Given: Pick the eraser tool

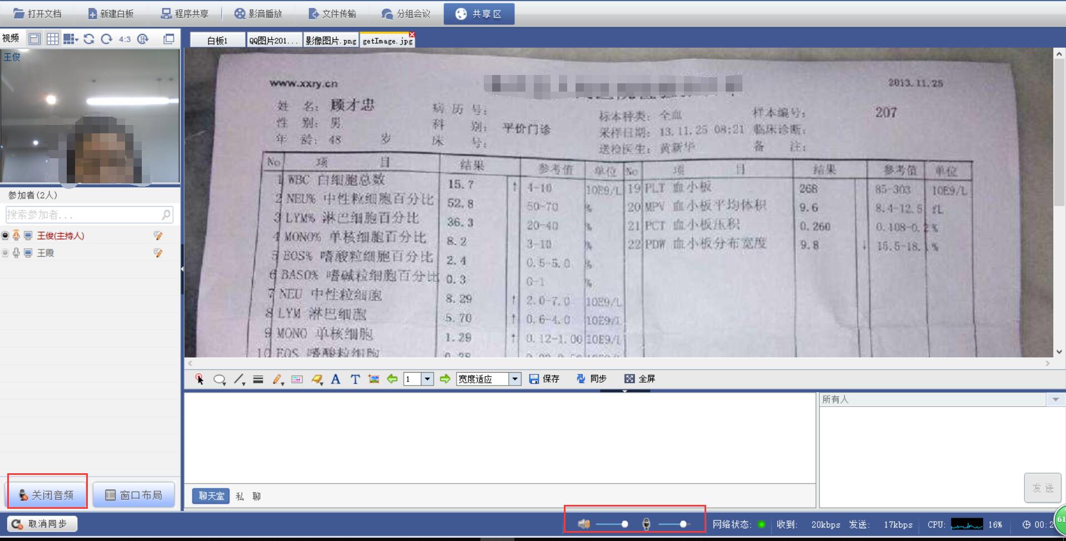Looking at the screenshot, I should pyautogui.click(x=316, y=379).
